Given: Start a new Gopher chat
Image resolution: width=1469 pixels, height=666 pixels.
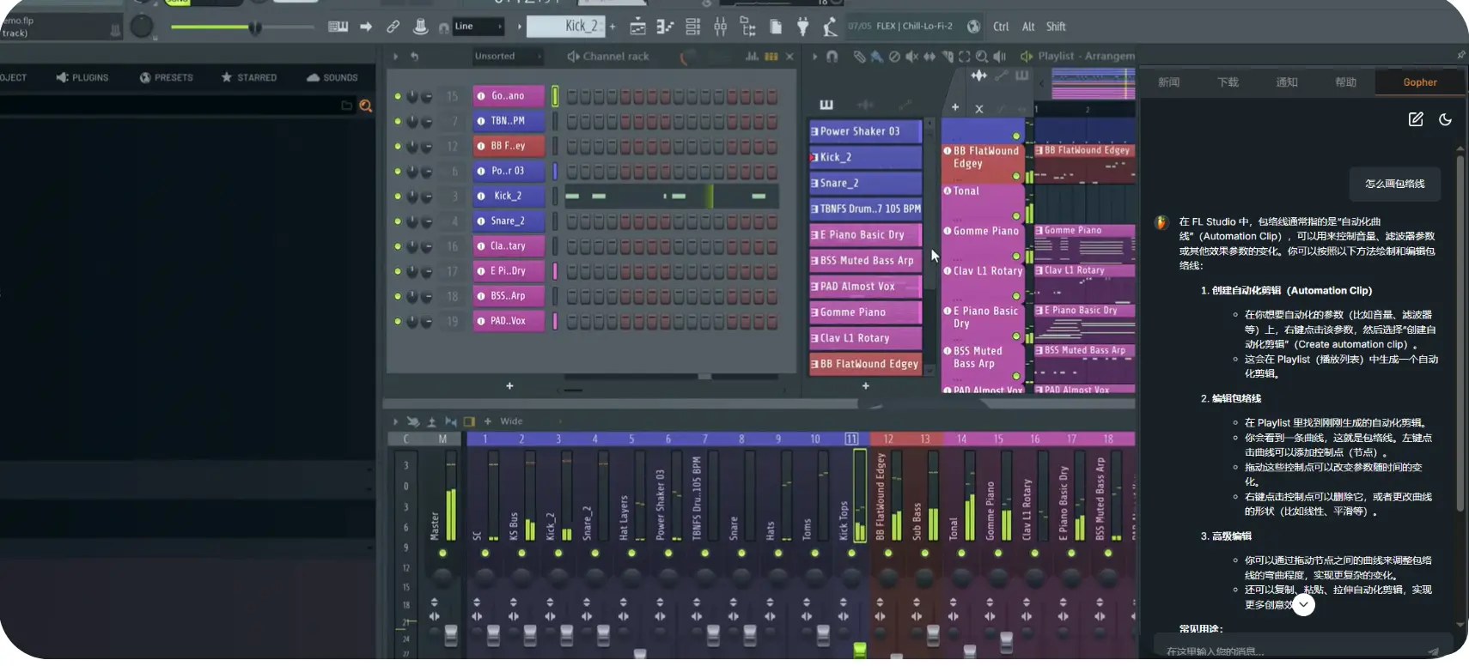Looking at the screenshot, I should (1416, 119).
